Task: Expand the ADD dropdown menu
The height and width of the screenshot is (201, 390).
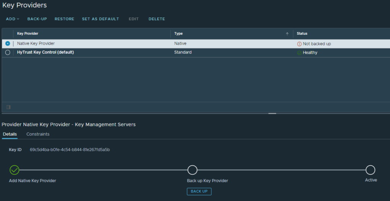Action: [x=13, y=19]
